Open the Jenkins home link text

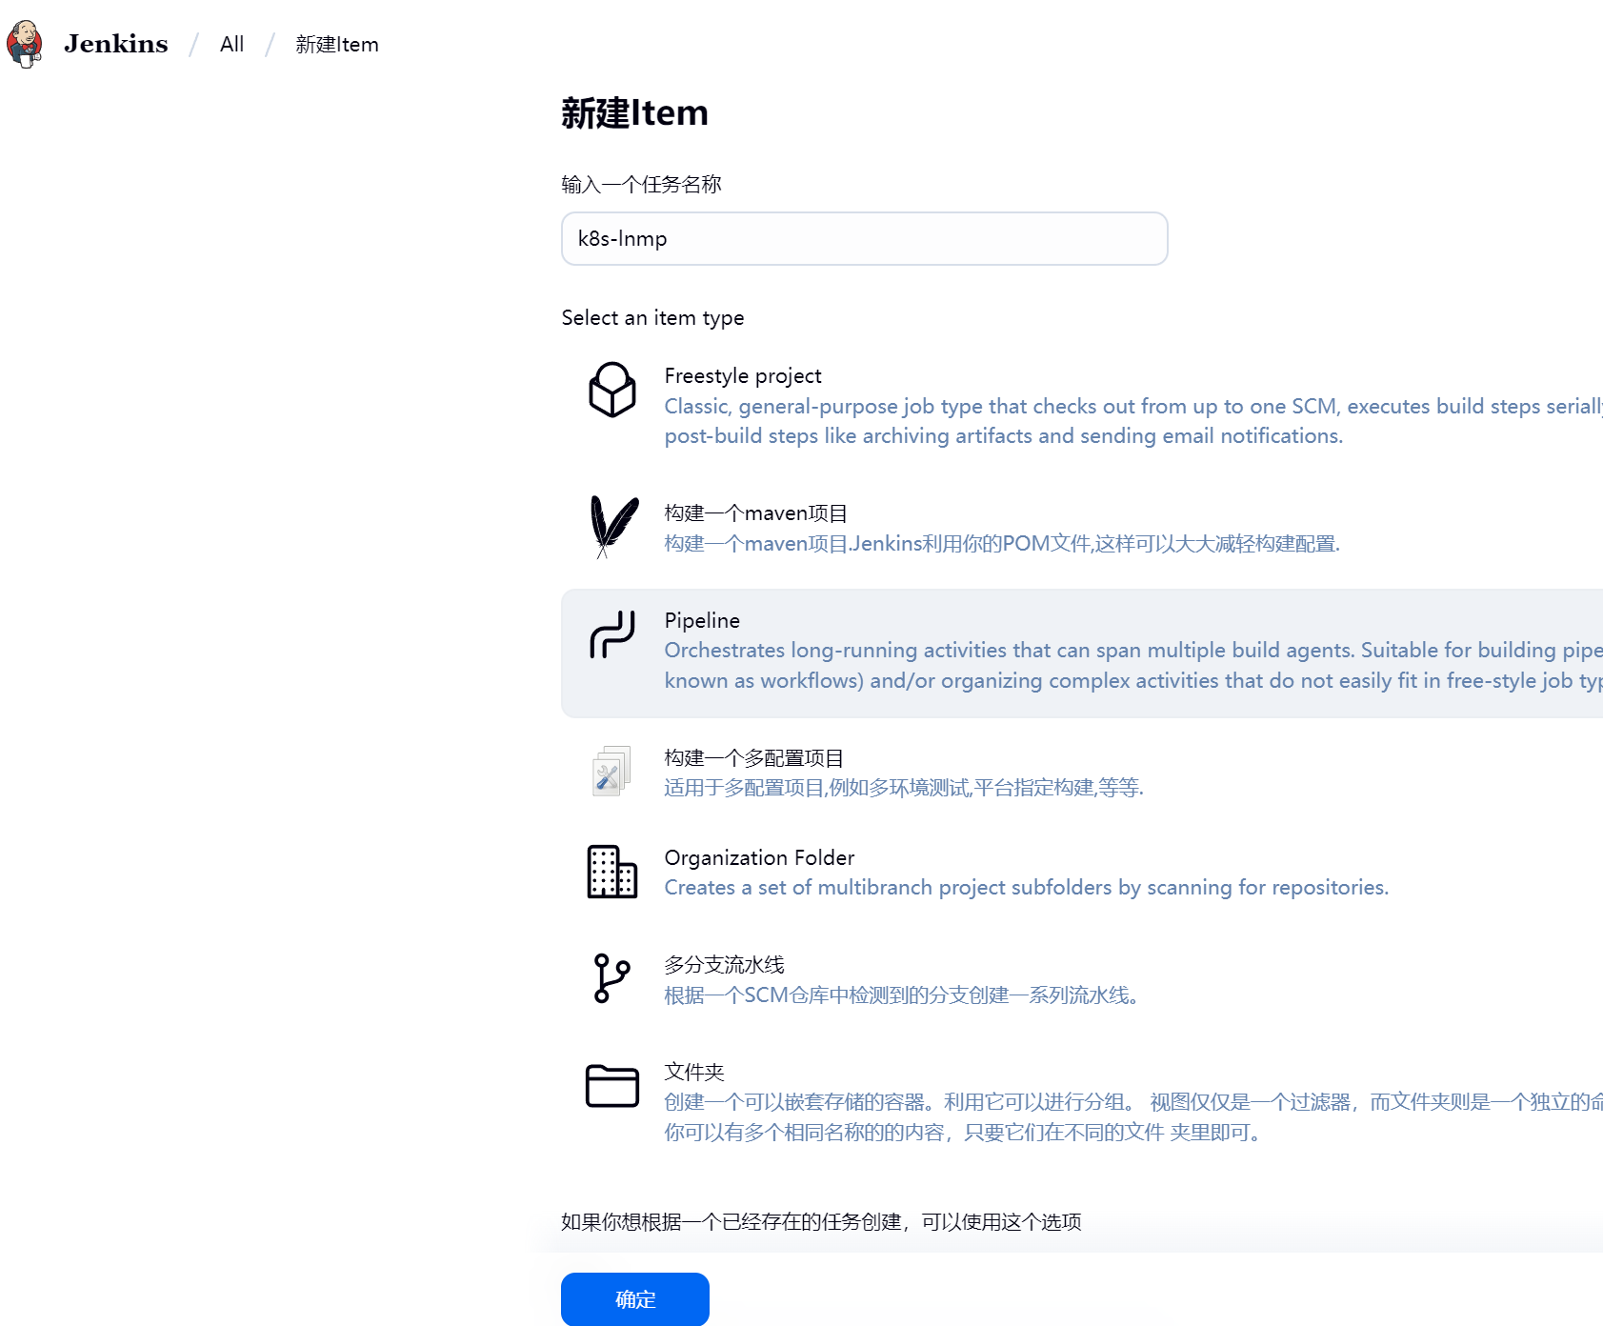tap(116, 44)
